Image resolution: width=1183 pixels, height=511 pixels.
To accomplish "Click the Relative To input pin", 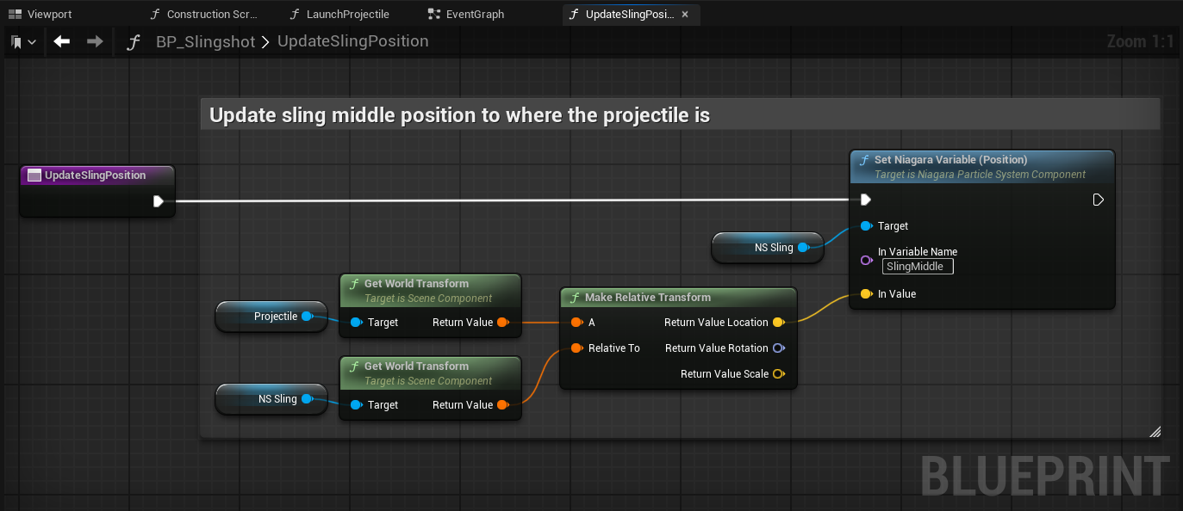I will point(576,348).
